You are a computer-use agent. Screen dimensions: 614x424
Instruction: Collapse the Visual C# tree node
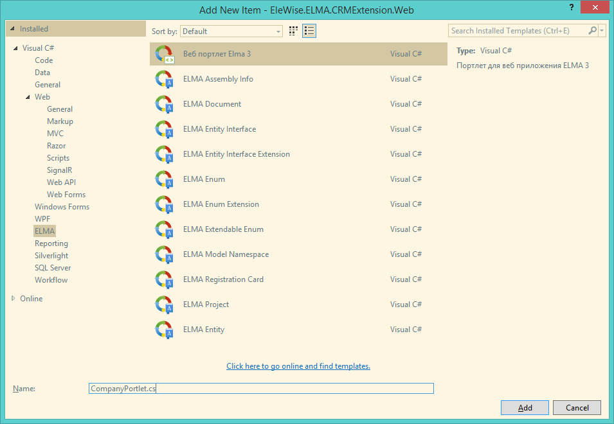pos(15,48)
